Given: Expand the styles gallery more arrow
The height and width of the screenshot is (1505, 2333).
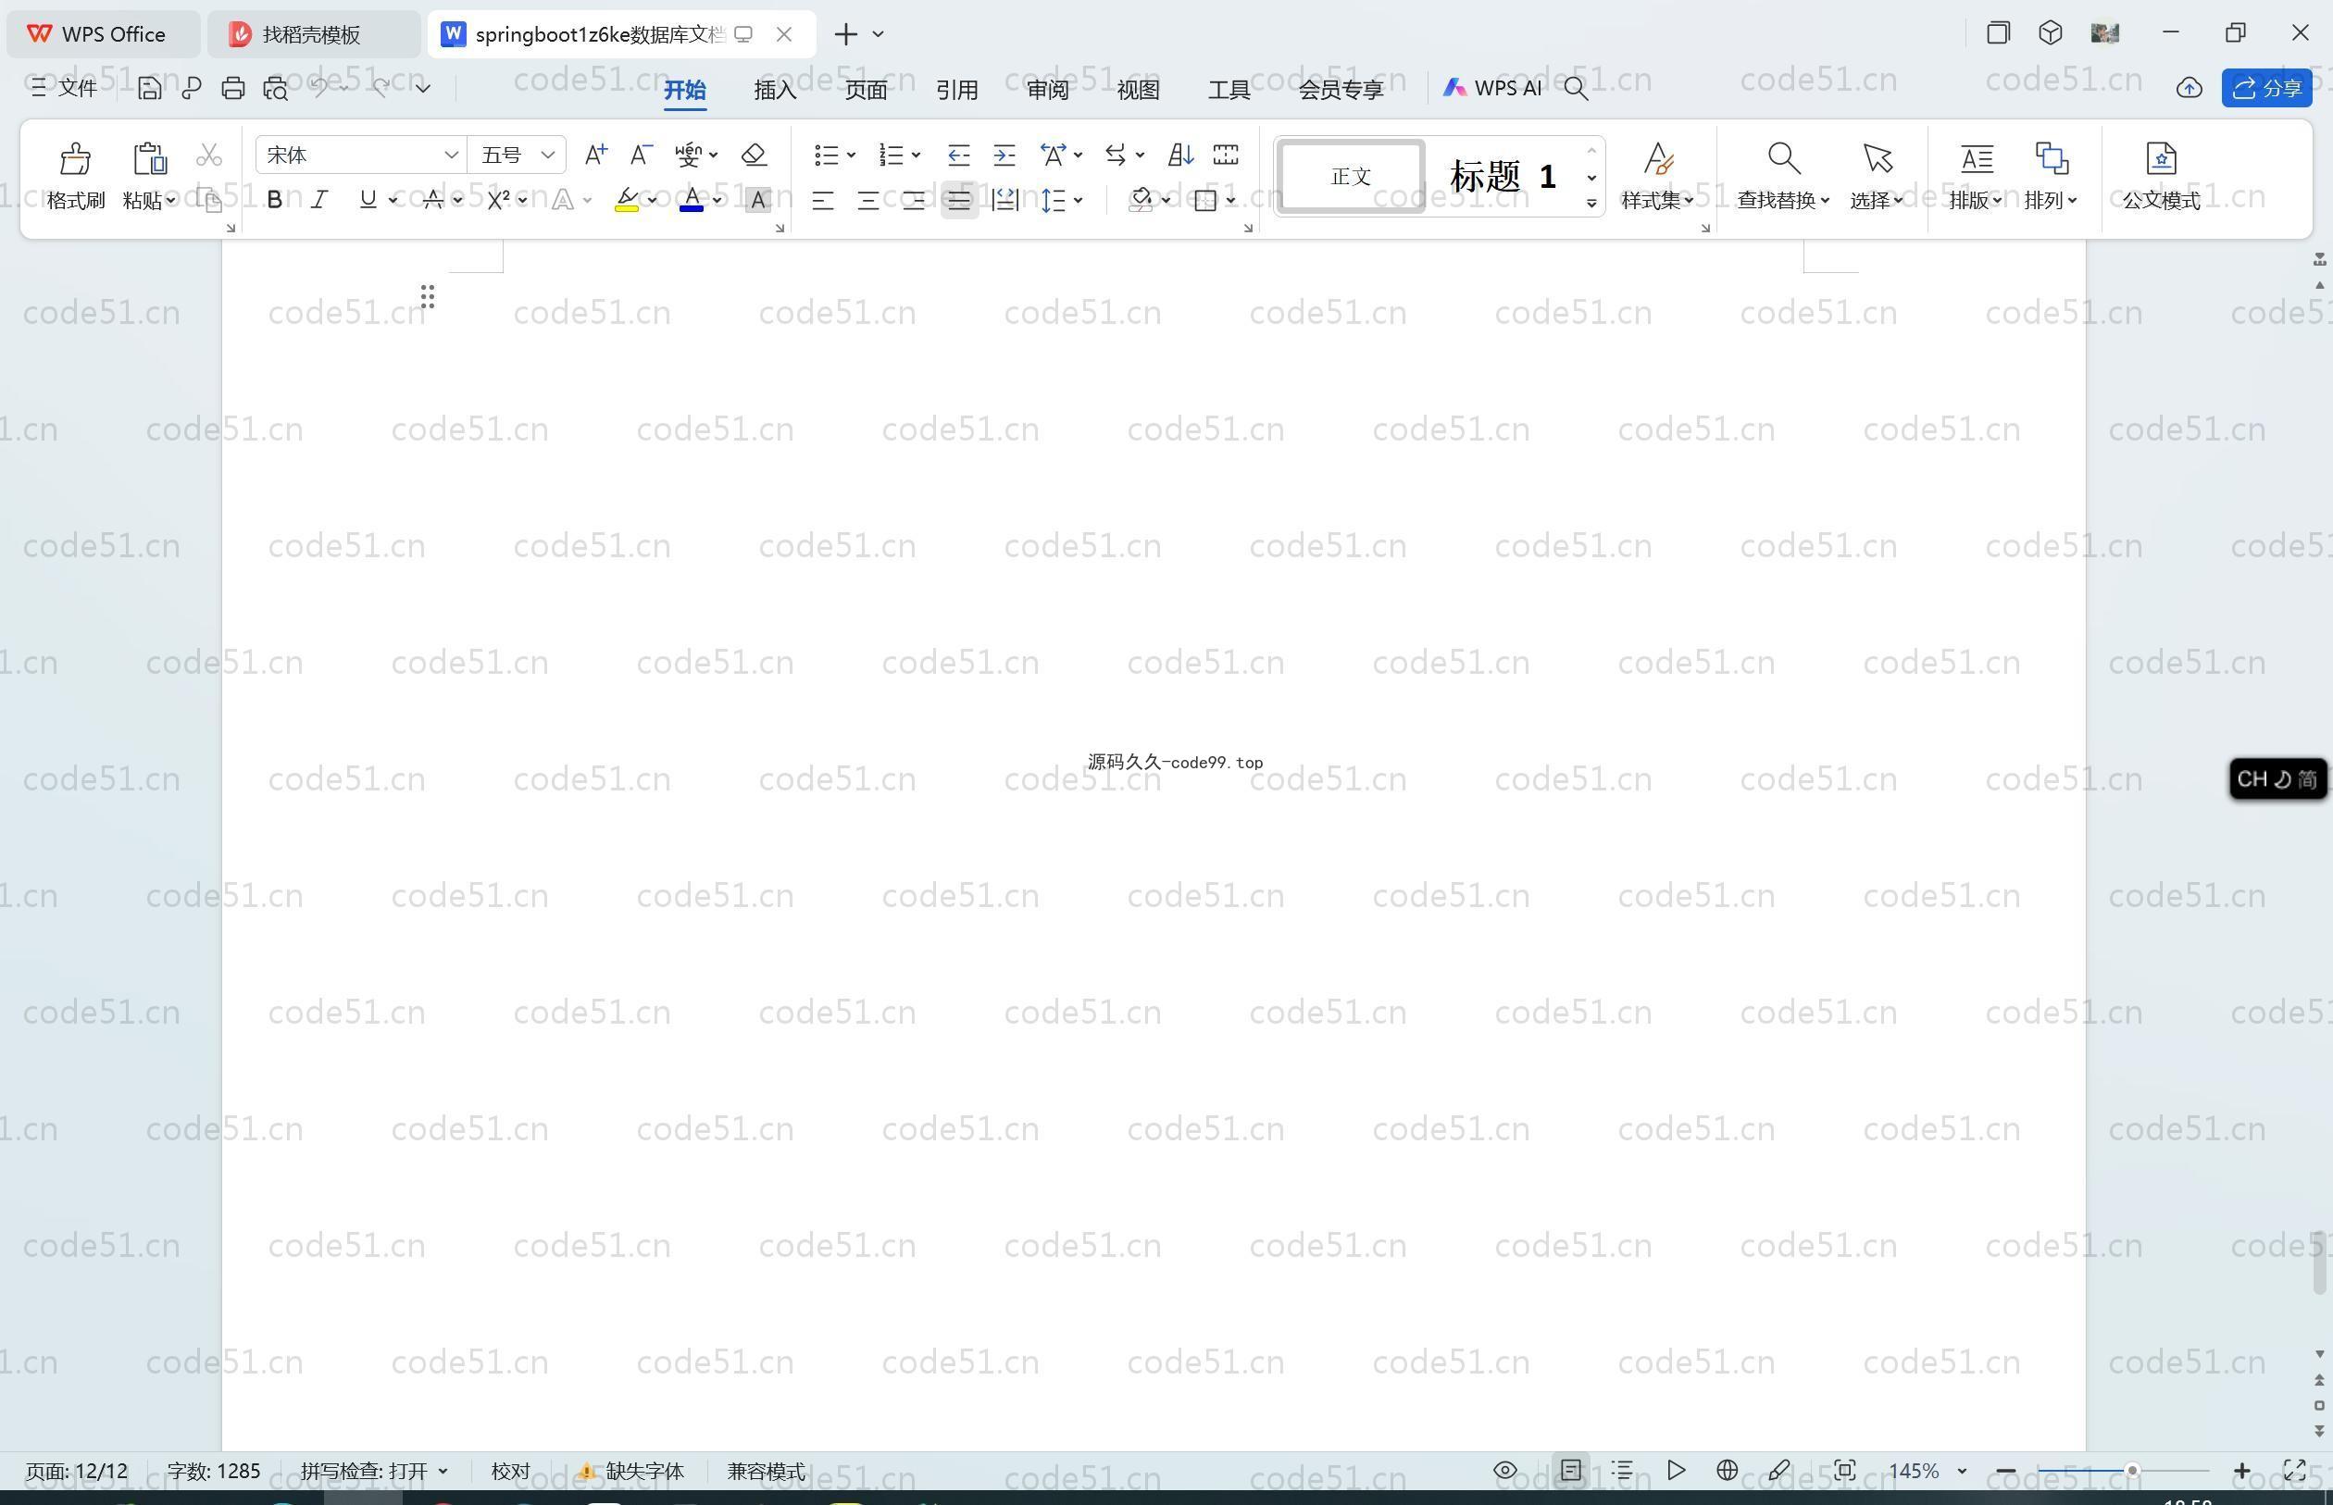Looking at the screenshot, I should pyautogui.click(x=1591, y=203).
